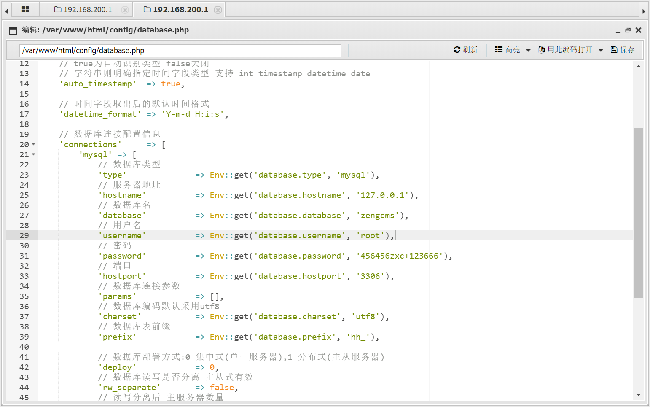Image resolution: width=650 pixels, height=407 pixels.
Task: Click the vertical scrollbar thumb
Action: 638,213
